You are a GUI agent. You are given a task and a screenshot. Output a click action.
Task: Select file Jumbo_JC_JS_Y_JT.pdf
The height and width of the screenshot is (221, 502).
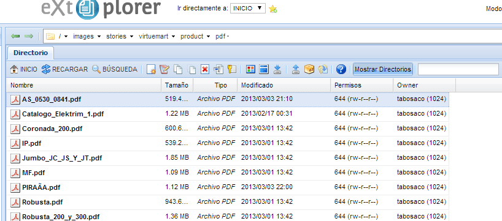(x=62, y=158)
